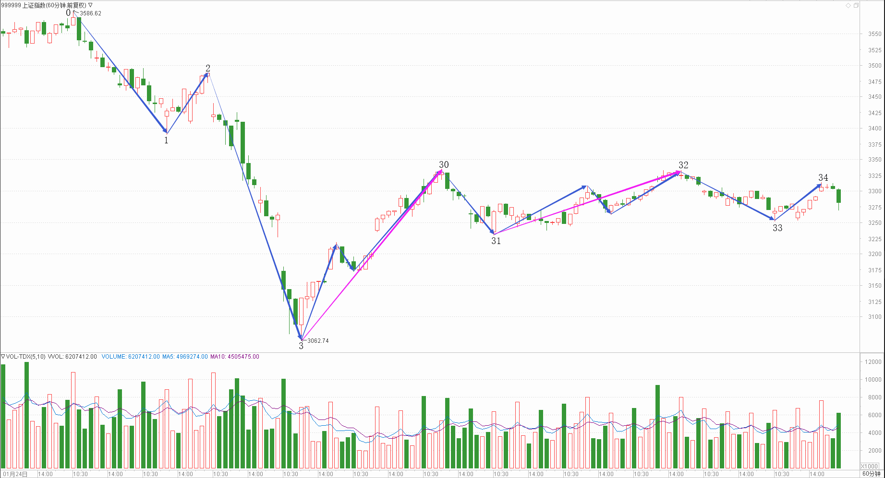Expand the VOL-TDX indicator triangle menu
Screen dimensions: 885x478
[3, 357]
